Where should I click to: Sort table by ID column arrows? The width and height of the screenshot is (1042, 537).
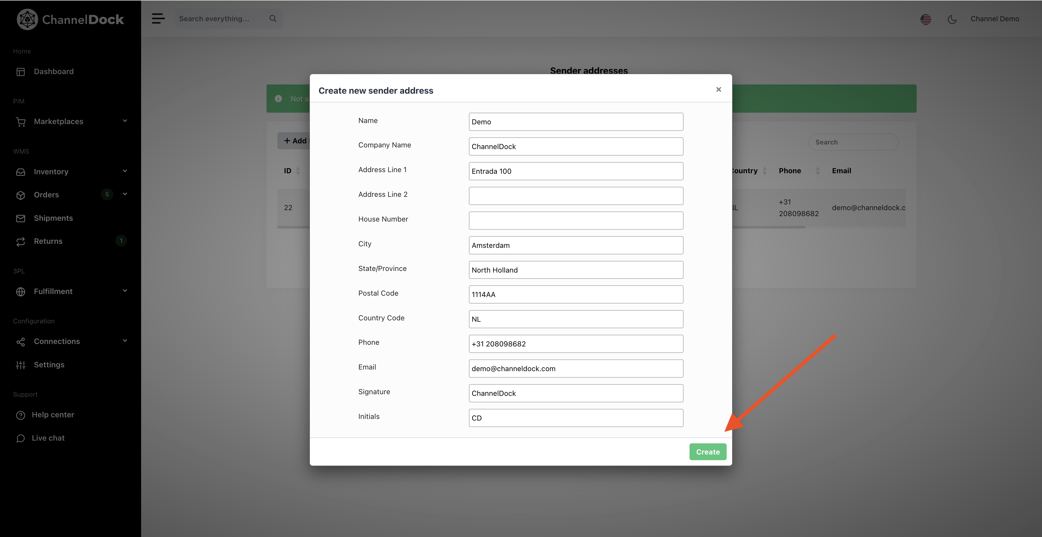click(298, 171)
